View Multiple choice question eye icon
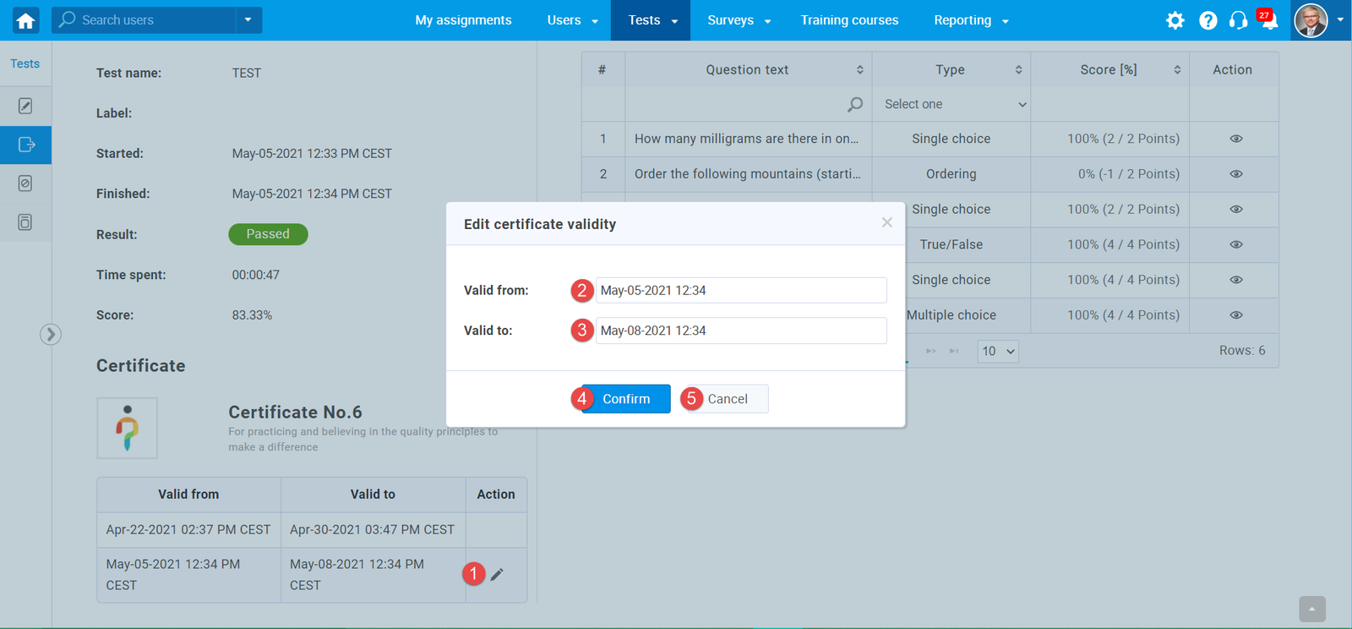Image resolution: width=1352 pixels, height=629 pixels. [1235, 315]
